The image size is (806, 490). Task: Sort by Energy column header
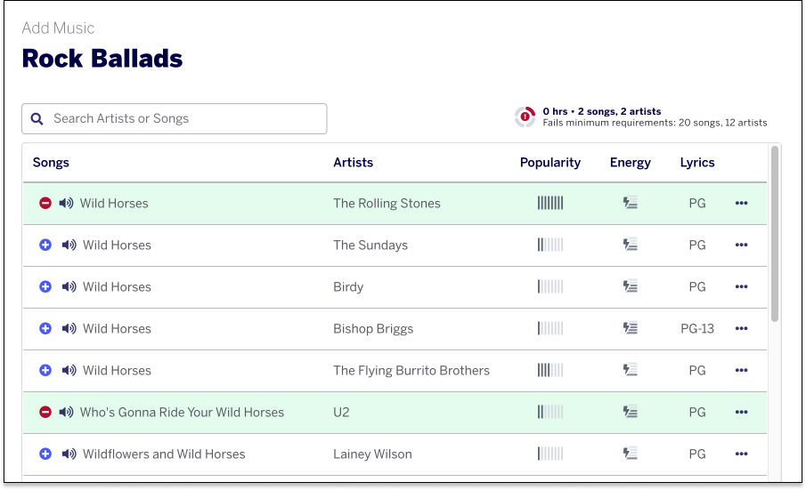pyautogui.click(x=631, y=163)
